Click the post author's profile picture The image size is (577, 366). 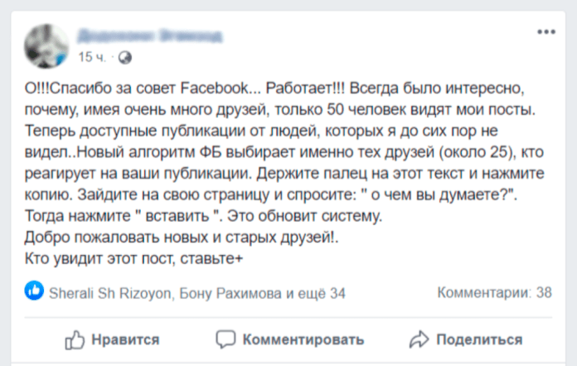(46, 46)
